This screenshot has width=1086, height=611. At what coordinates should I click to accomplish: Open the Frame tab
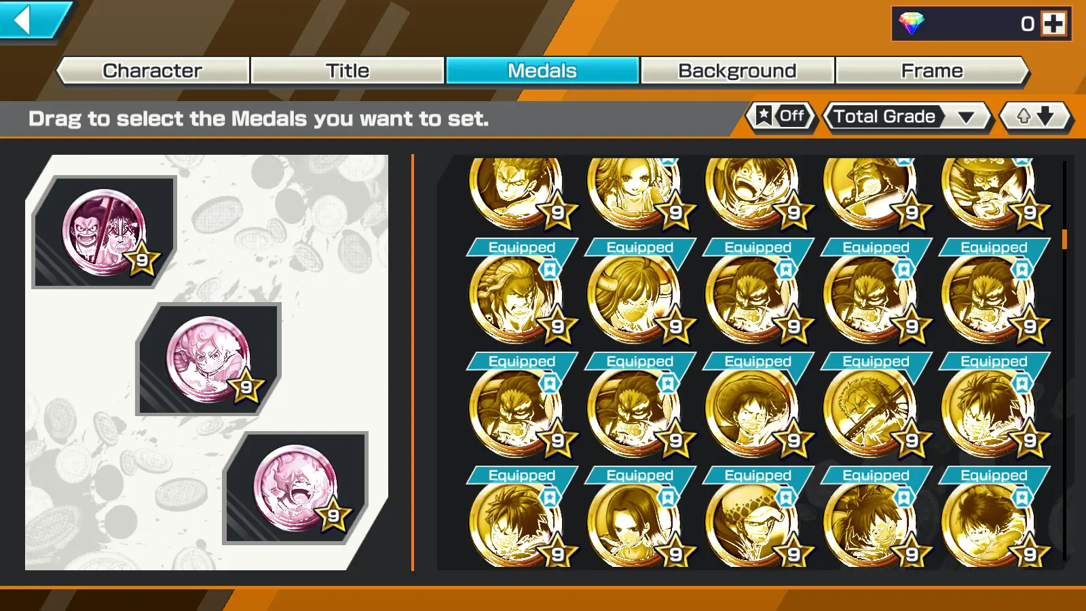pos(932,71)
